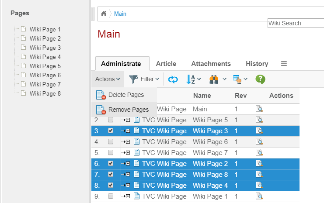The width and height of the screenshot is (324, 203).
Task: Open the Actions dropdown
Action: 108,79
